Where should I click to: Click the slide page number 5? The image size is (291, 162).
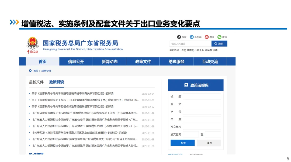coord(288,159)
